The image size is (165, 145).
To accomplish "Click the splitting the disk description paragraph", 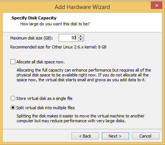I will tap(80, 118).
